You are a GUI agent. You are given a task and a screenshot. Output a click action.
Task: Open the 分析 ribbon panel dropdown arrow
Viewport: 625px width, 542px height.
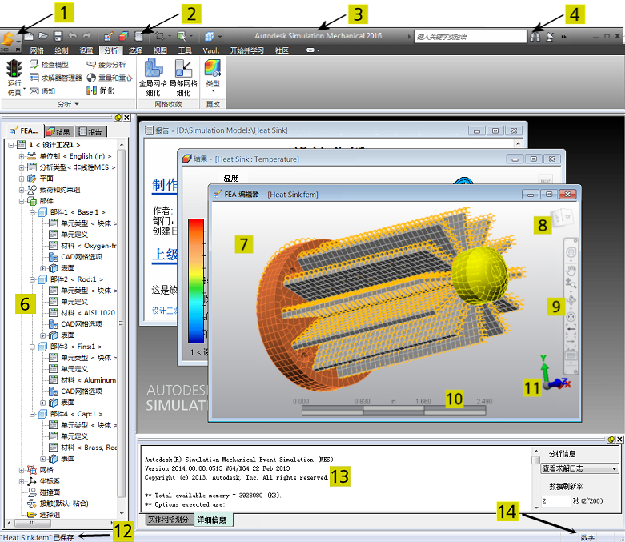77,104
